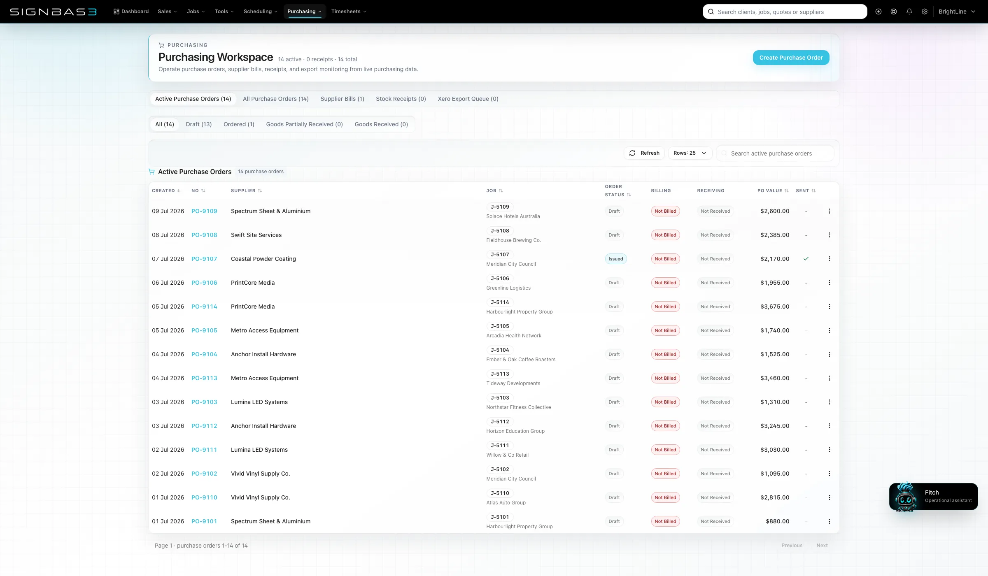Image resolution: width=988 pixels, height=576 pixels.
Task: Open purchase order PO-9101 link
Action: click(204, 521)
